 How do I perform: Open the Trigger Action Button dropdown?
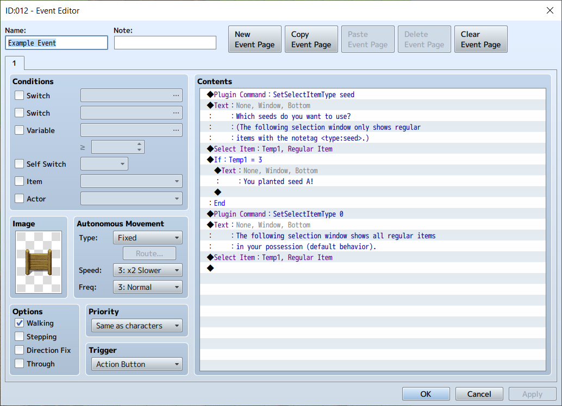click(137, 364)
